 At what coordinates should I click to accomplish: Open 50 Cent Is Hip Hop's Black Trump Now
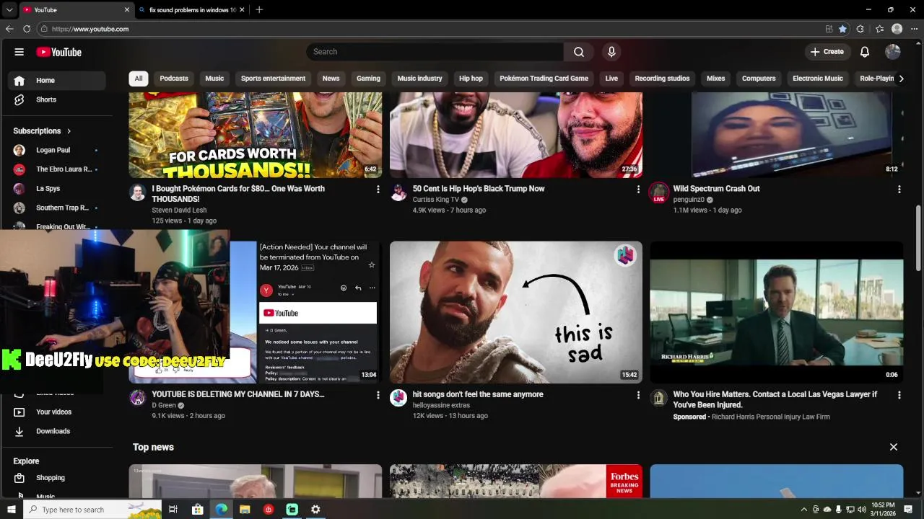click(x=479, y=189)
